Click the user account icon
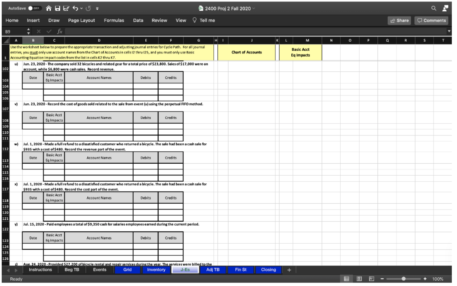 [446, 8]
